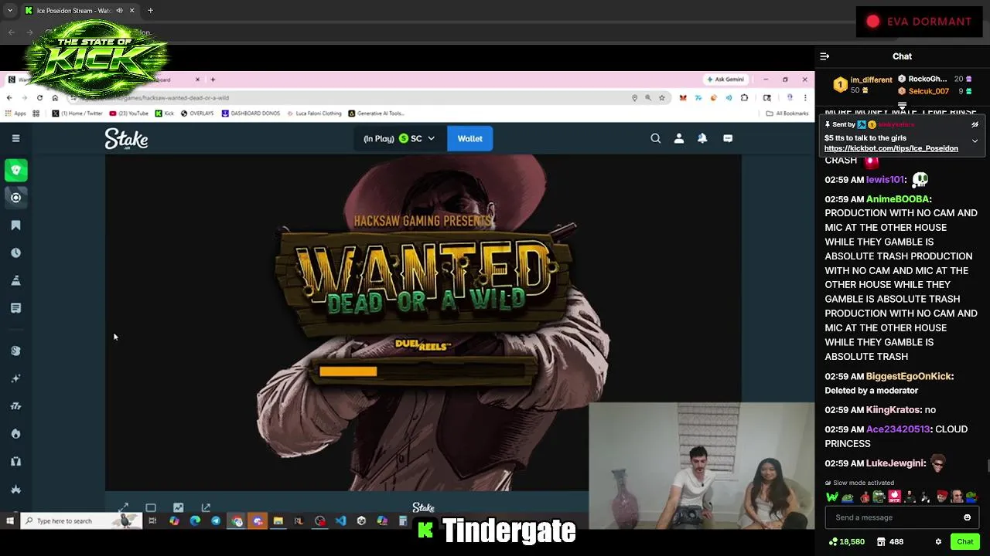Open the outer browser tab list dropdown
Image resolution: width=990 pixels, height=556 pixels.
coord(10,11)
